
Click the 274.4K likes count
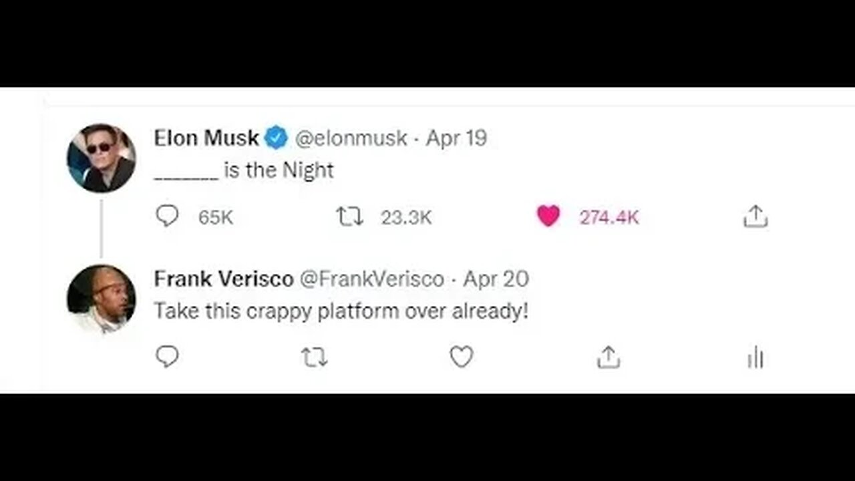coord(609,217)
